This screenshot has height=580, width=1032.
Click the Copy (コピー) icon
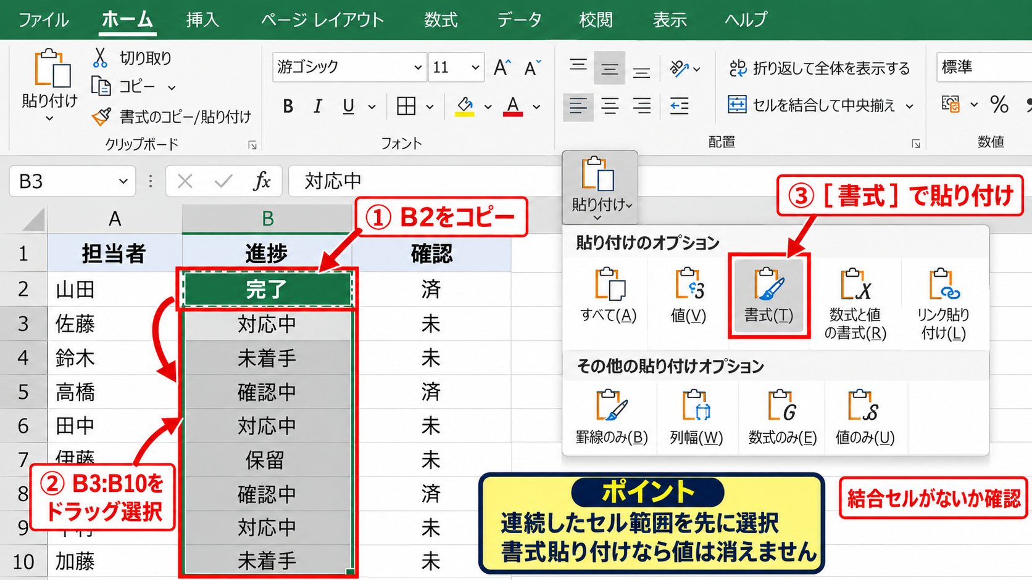(101, 86)
